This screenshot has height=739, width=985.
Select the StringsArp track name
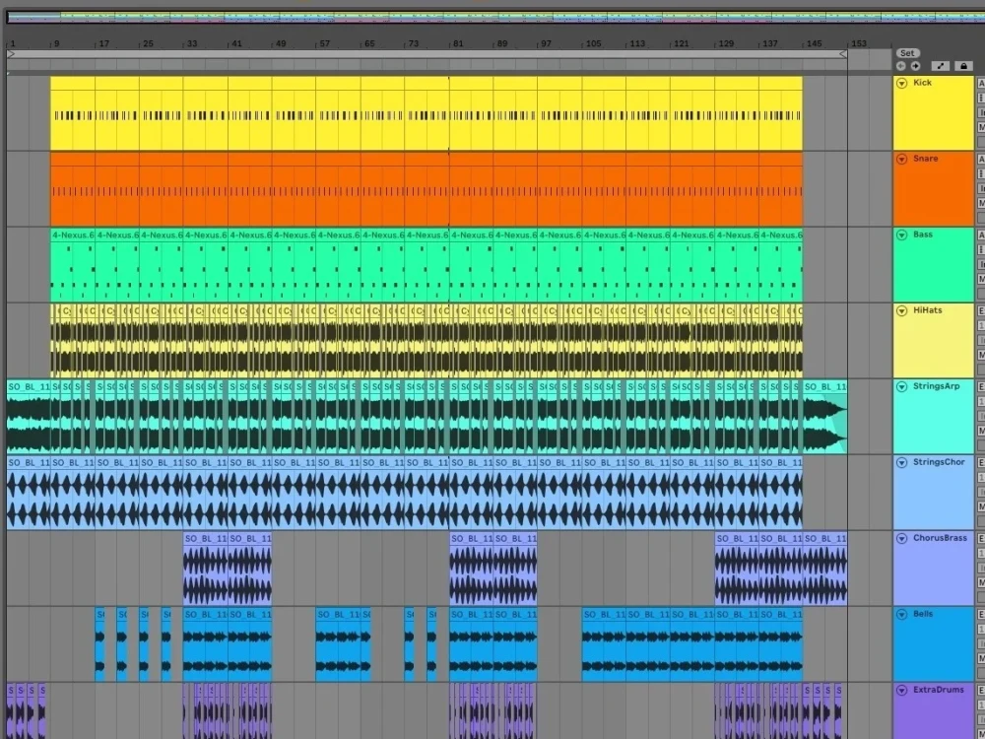point(936,386)
